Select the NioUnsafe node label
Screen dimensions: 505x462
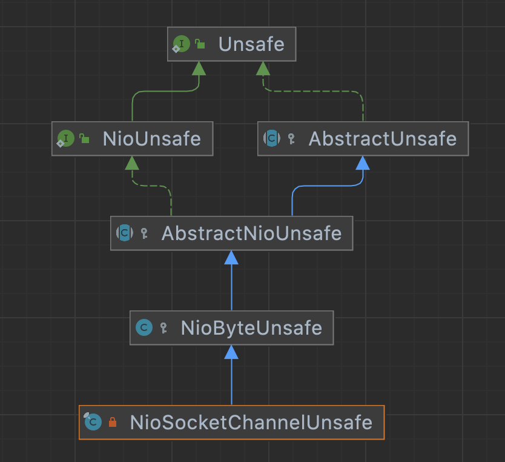point(151,139)
